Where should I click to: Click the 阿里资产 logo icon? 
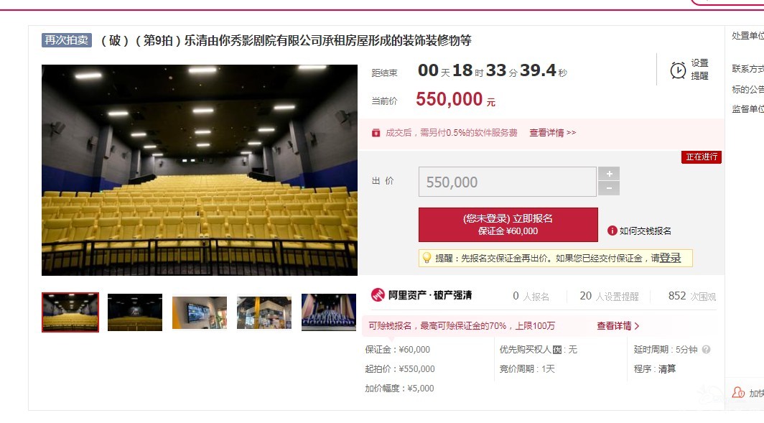point(378,295)
